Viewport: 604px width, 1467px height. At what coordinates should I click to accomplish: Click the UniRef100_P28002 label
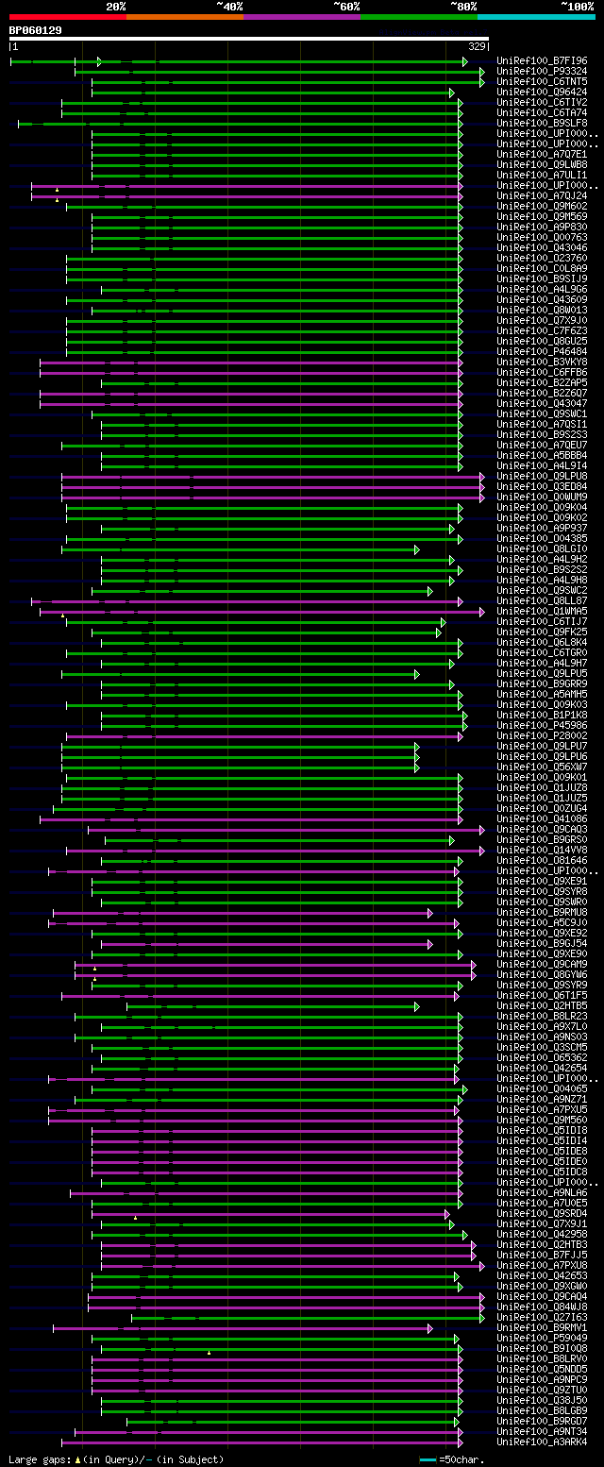[x=542, y=735]
